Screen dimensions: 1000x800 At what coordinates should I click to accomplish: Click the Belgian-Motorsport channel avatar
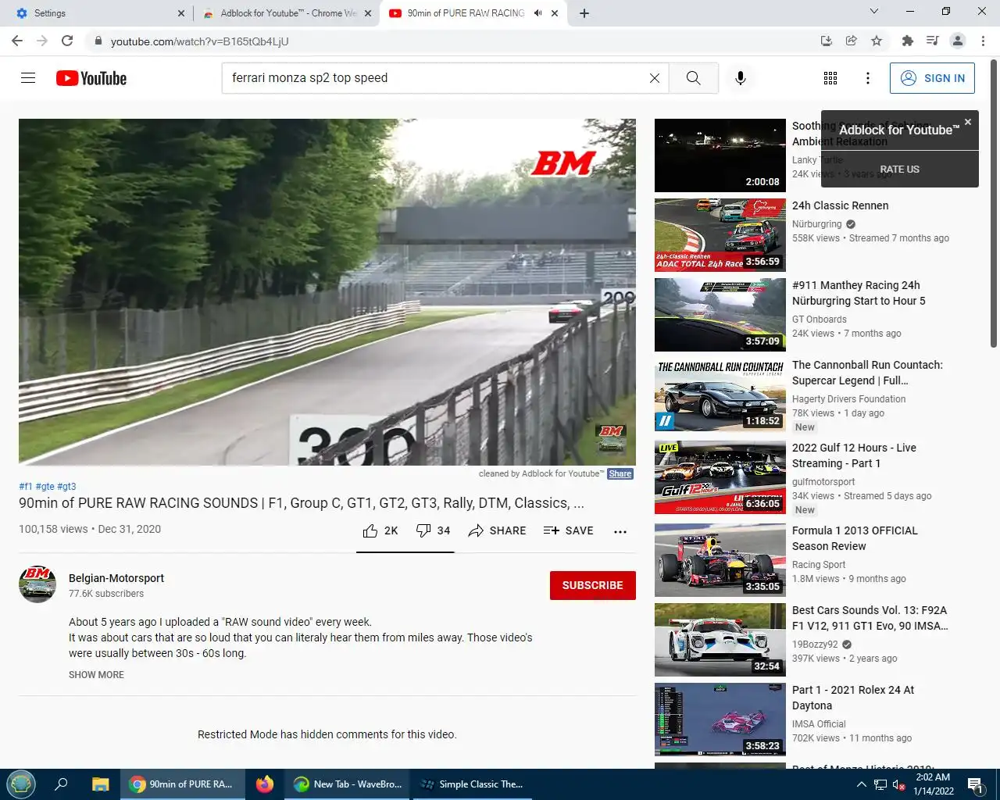[37, 584]
